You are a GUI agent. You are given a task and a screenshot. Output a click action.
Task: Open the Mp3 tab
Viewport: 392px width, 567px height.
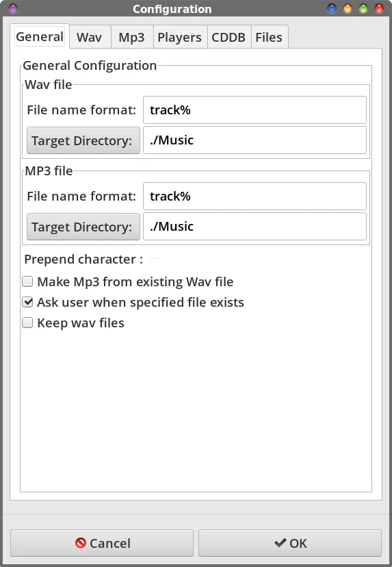pos(131,37)
